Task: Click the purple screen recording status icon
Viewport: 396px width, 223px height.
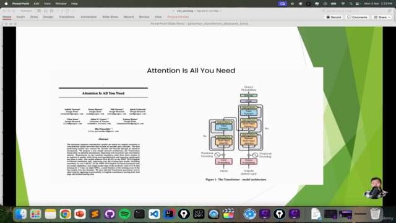Action: (282, 4)
